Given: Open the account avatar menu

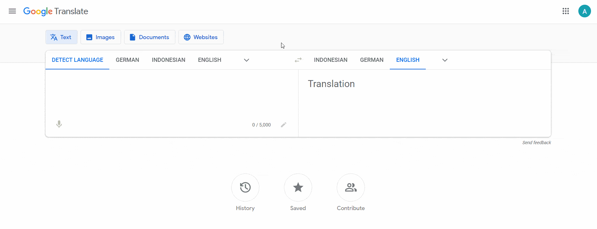Looking at the screenshot, I should pos(584,11).
